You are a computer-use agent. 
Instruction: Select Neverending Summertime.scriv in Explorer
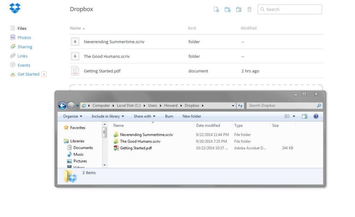point(147,135)
